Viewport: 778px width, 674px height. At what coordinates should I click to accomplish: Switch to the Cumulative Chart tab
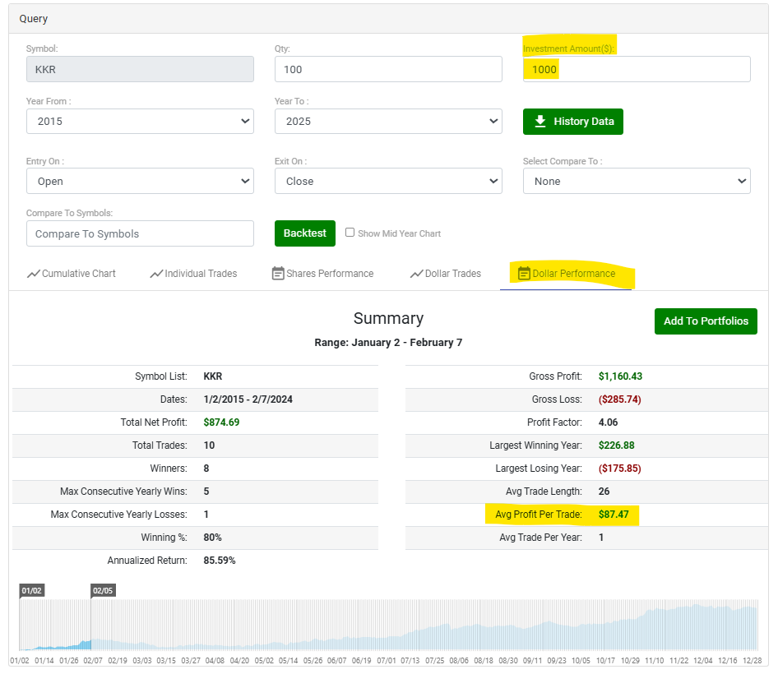point(72,274)
